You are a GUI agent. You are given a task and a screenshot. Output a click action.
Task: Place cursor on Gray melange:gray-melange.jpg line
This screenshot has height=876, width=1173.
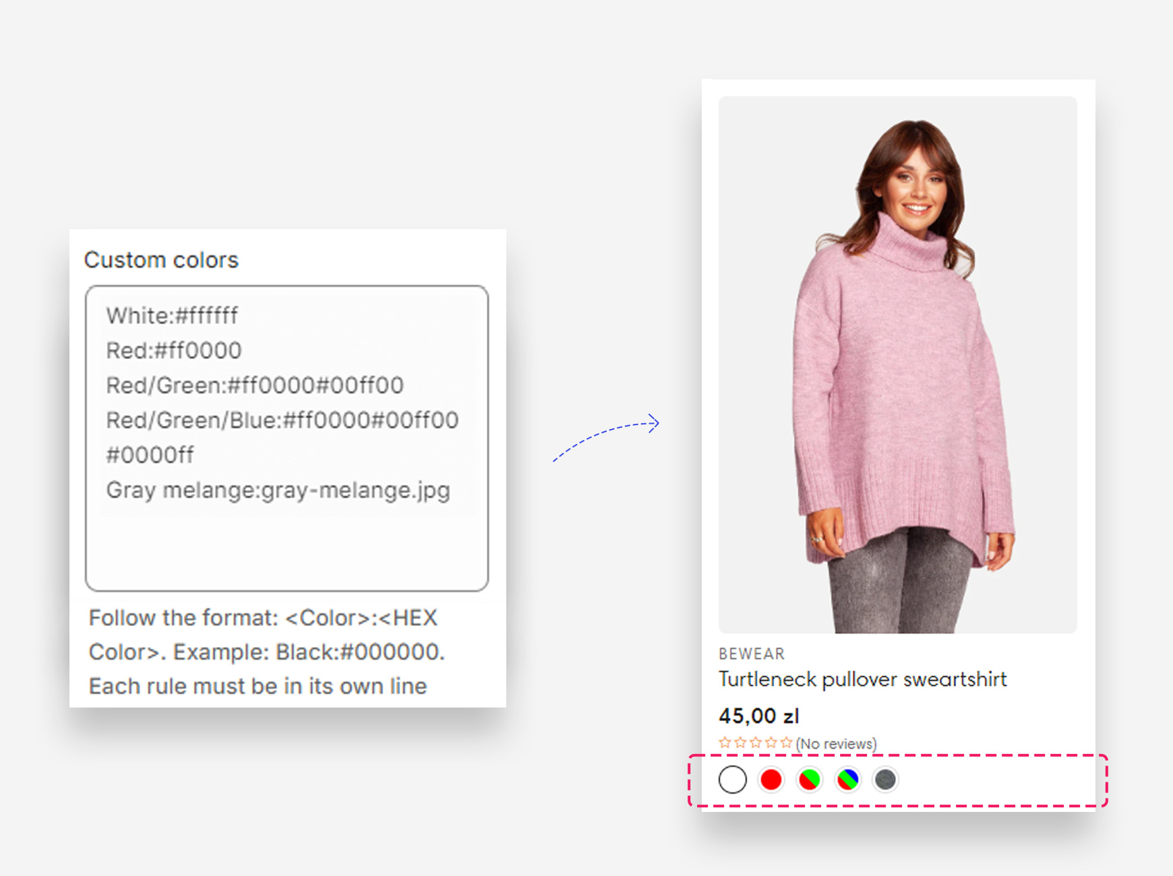[x=278, y=490]
